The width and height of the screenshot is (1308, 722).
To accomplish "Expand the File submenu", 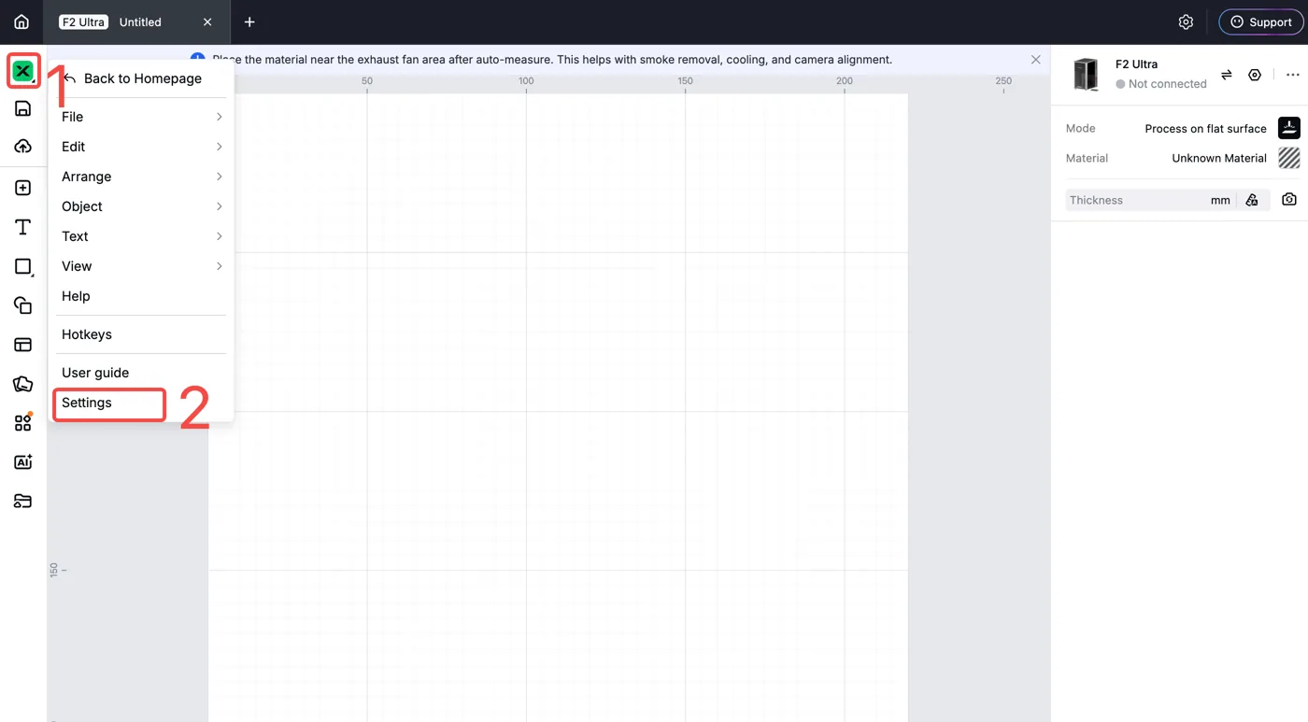I will click(141, 117).
